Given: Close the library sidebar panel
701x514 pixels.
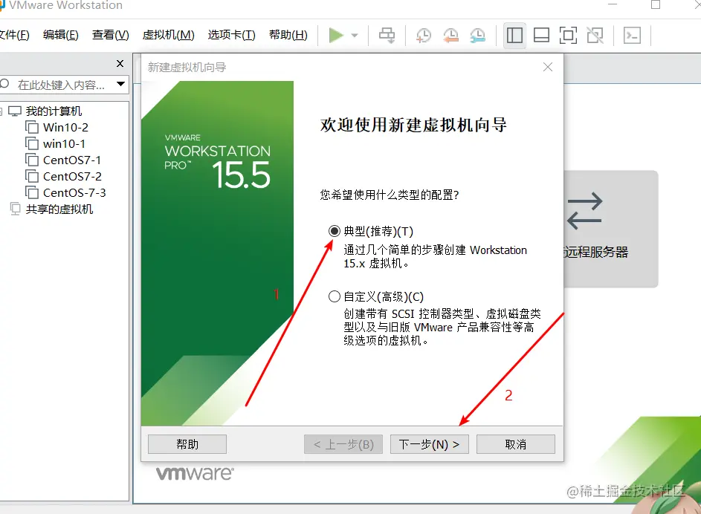Looking at the screenshot, I should point(120,63).
